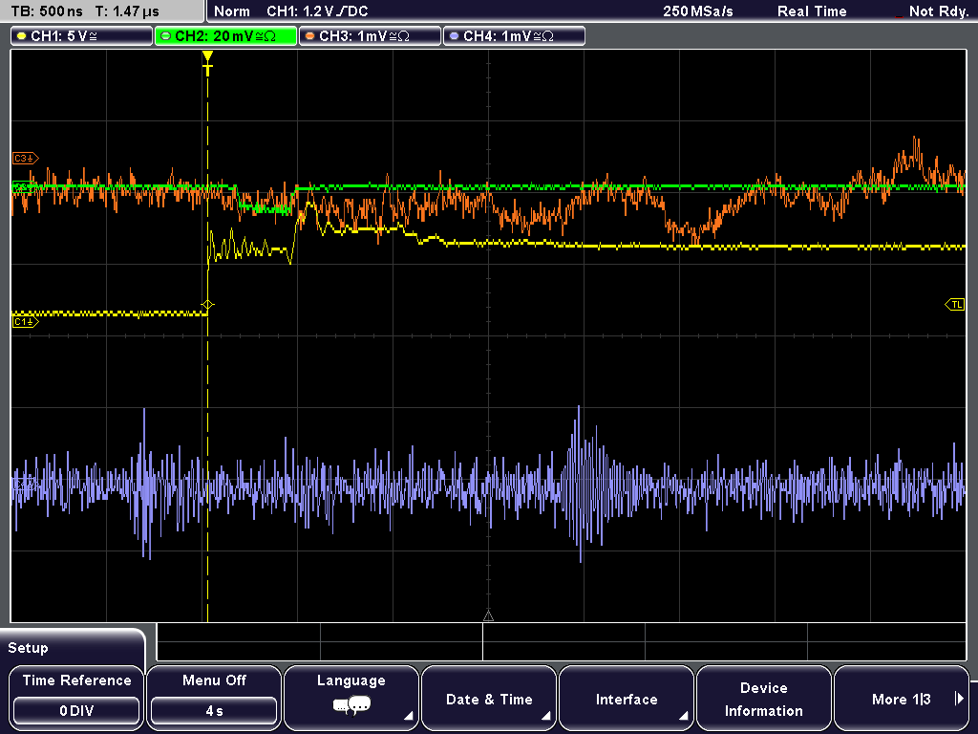The height and width of the screenshot is (734, 978).
Task: Click the 4 s menu off value
Action: [x=214, y=711]
